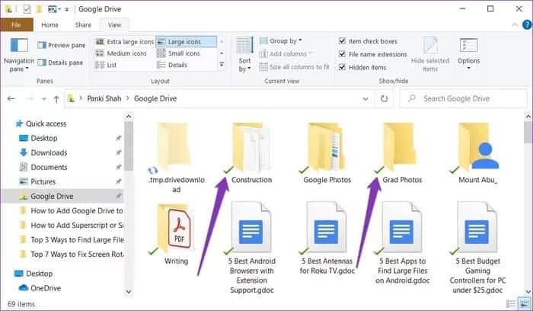Switch to the Share ribbon tab

(x=83, y=25)
